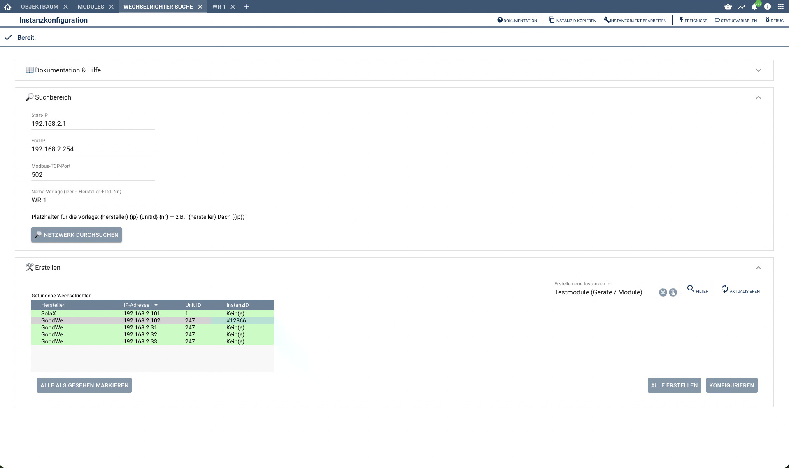Collapse the Suchbereich panel
This screenshot has width=789, height=468.
[x=759, y=97]
